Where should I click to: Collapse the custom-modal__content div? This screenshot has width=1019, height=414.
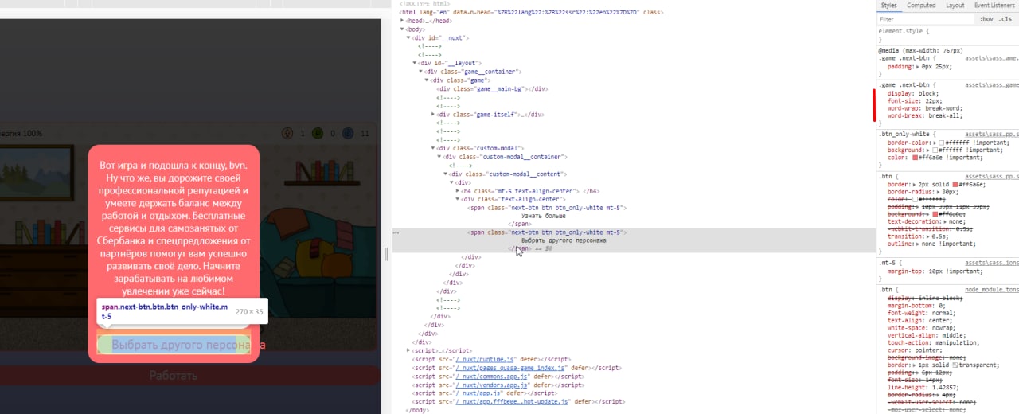pos(447,174)
